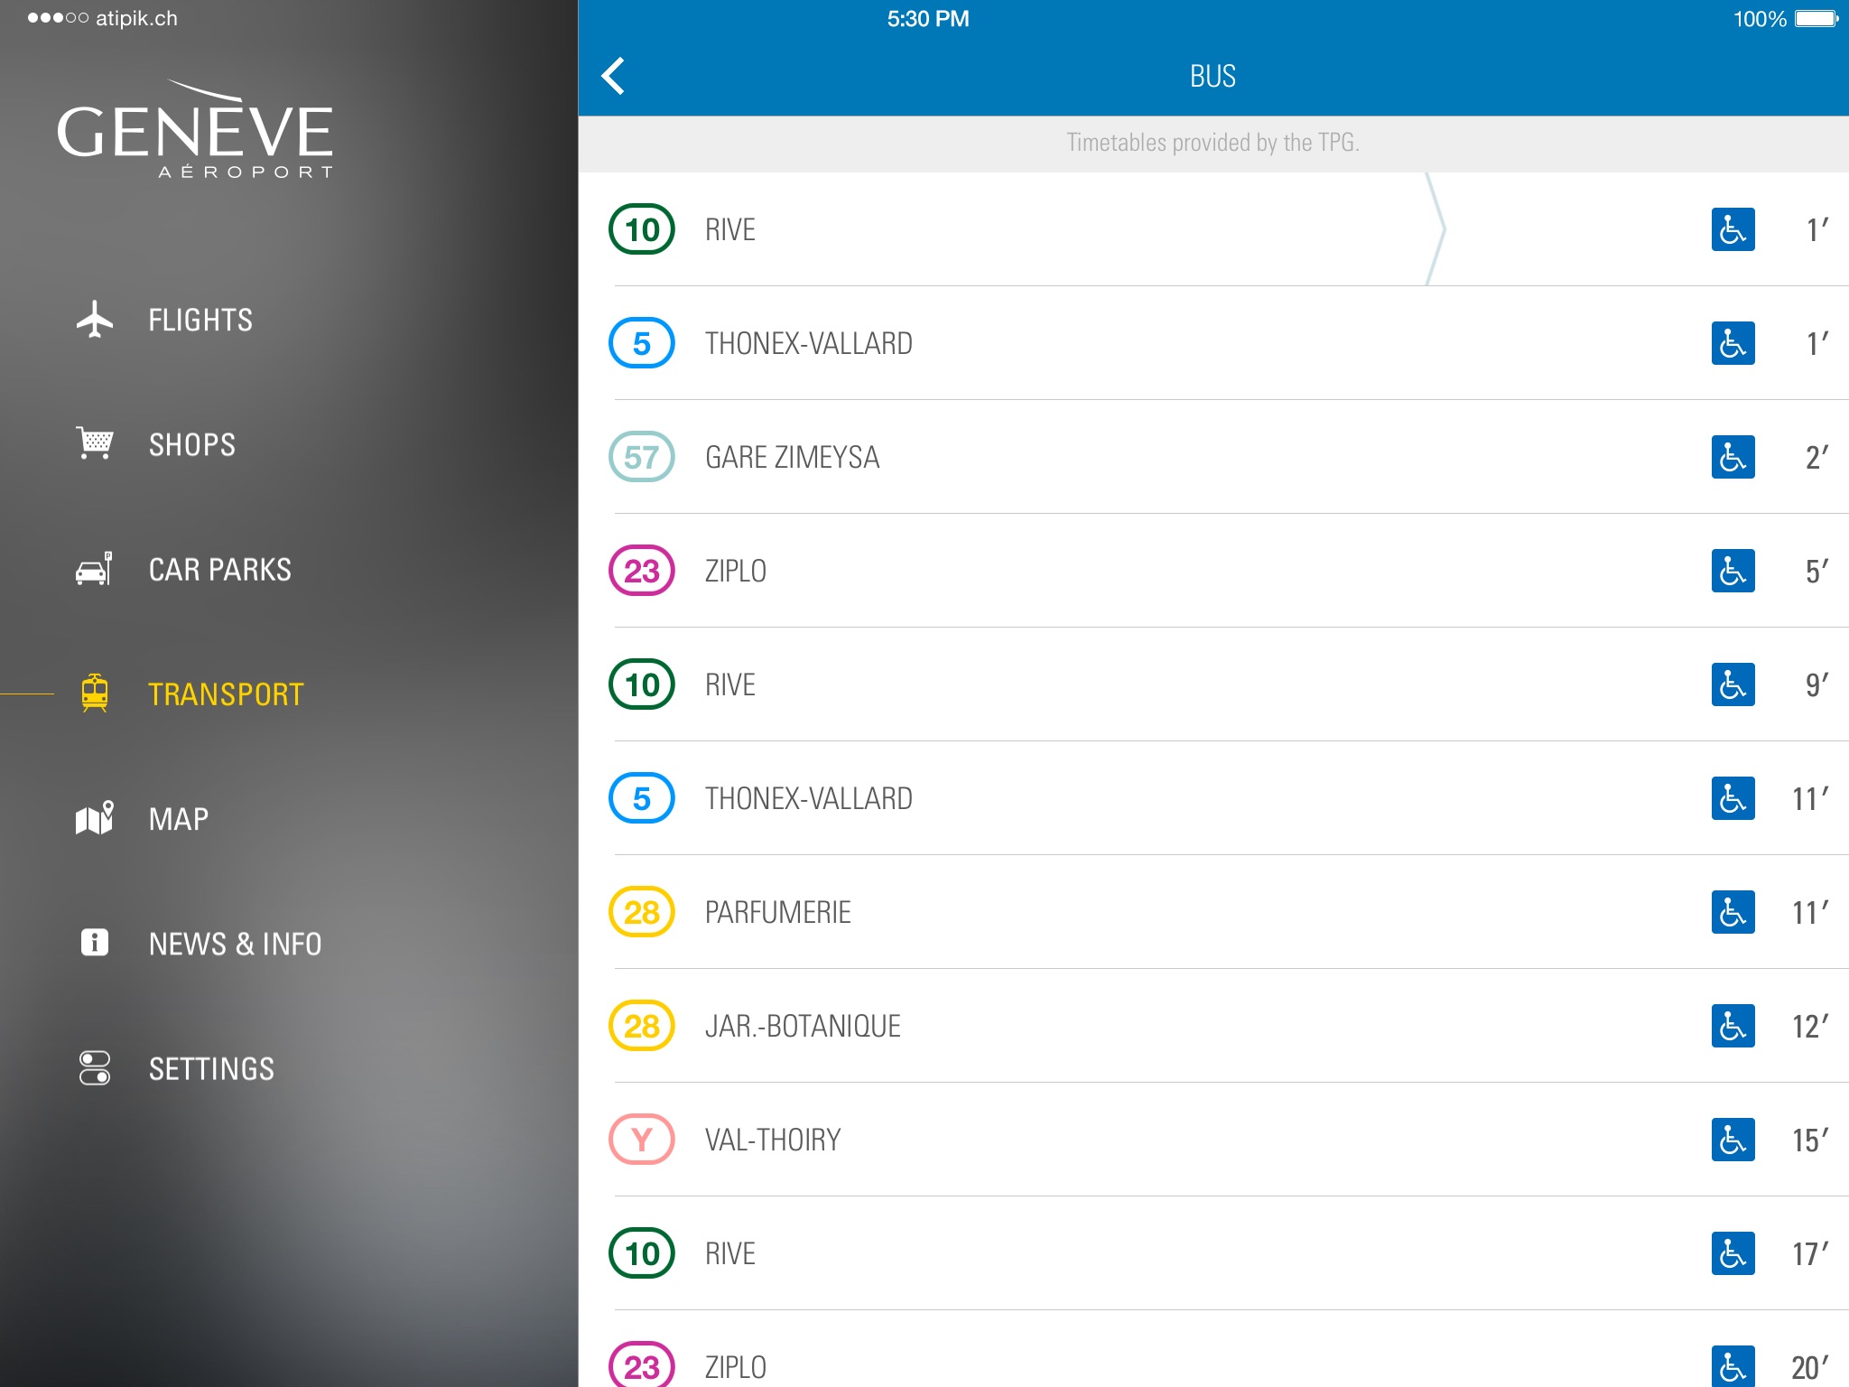Expand the route details for bus Y VAL-THOIRY
This screenshot has height=1387, width=1849.
pyautogui.click(x=1217, y=1140)
